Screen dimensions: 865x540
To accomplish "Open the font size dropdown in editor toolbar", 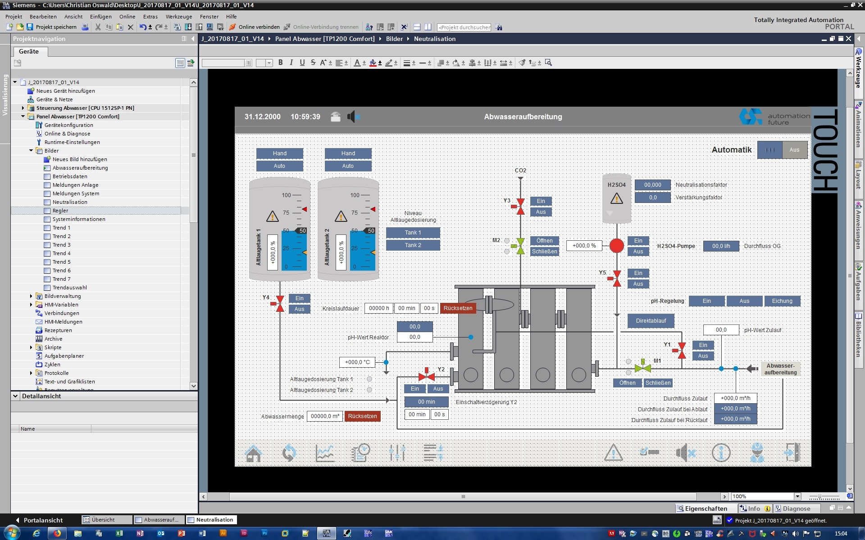I will pyautogui.click(x=269, y=63).
